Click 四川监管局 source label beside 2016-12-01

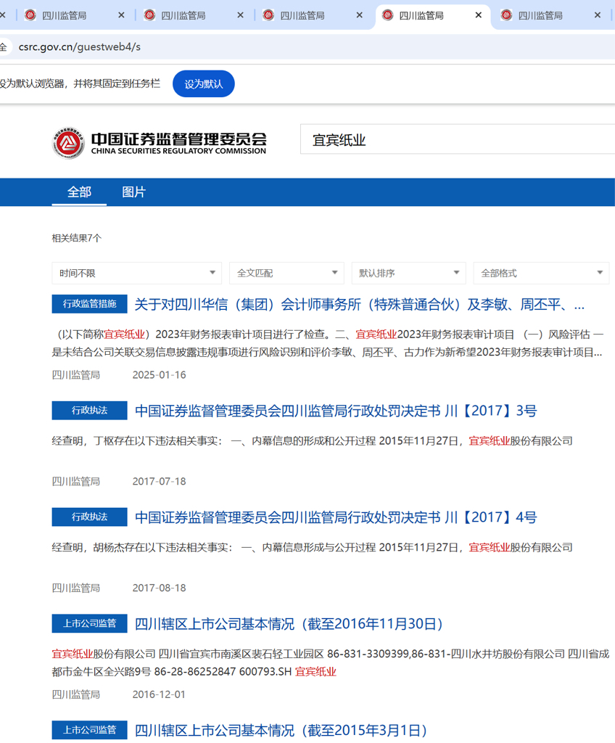(76, 694)
